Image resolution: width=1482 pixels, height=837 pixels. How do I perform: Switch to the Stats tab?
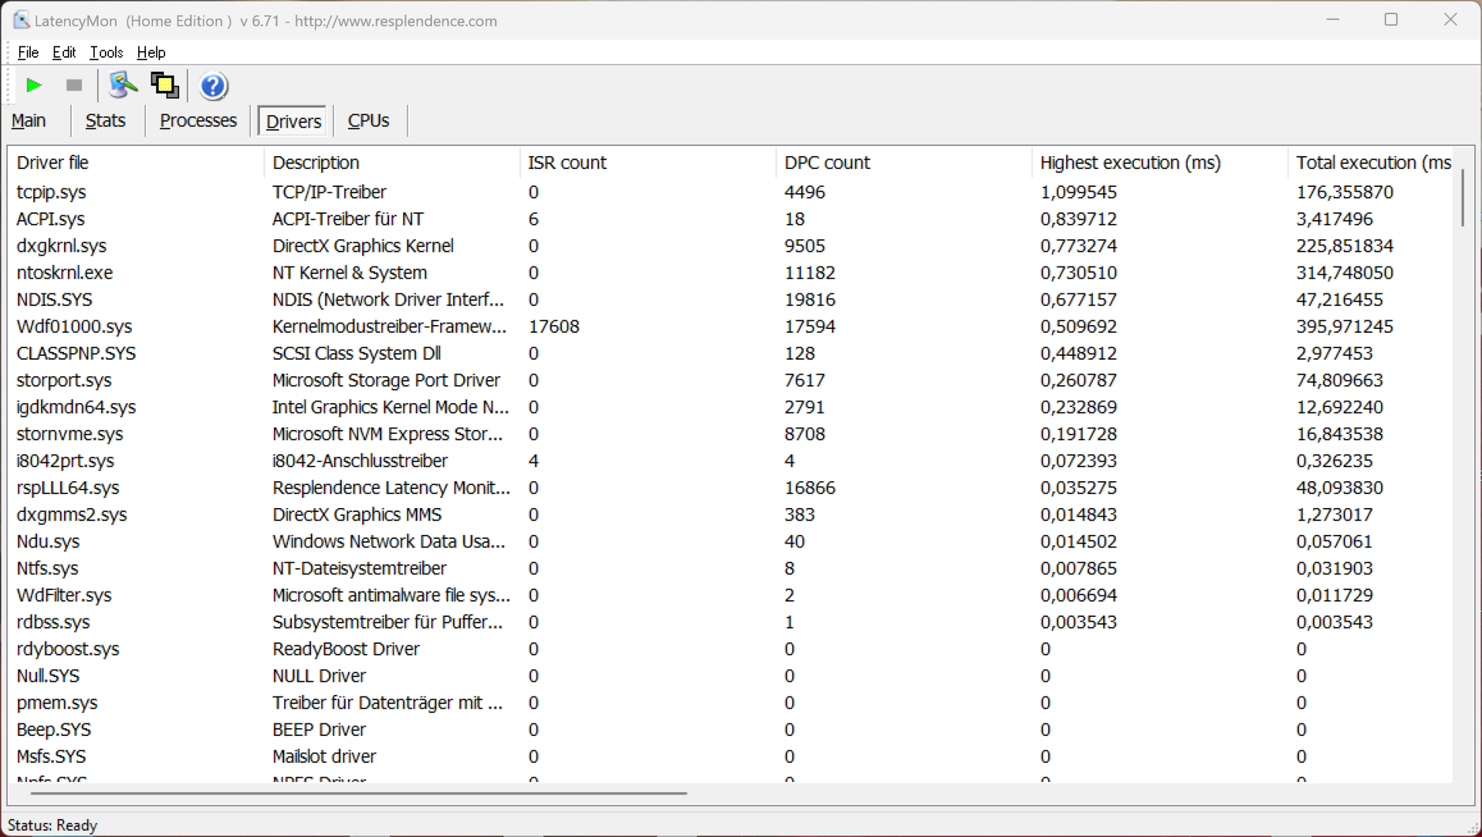(x=105, y=121)
